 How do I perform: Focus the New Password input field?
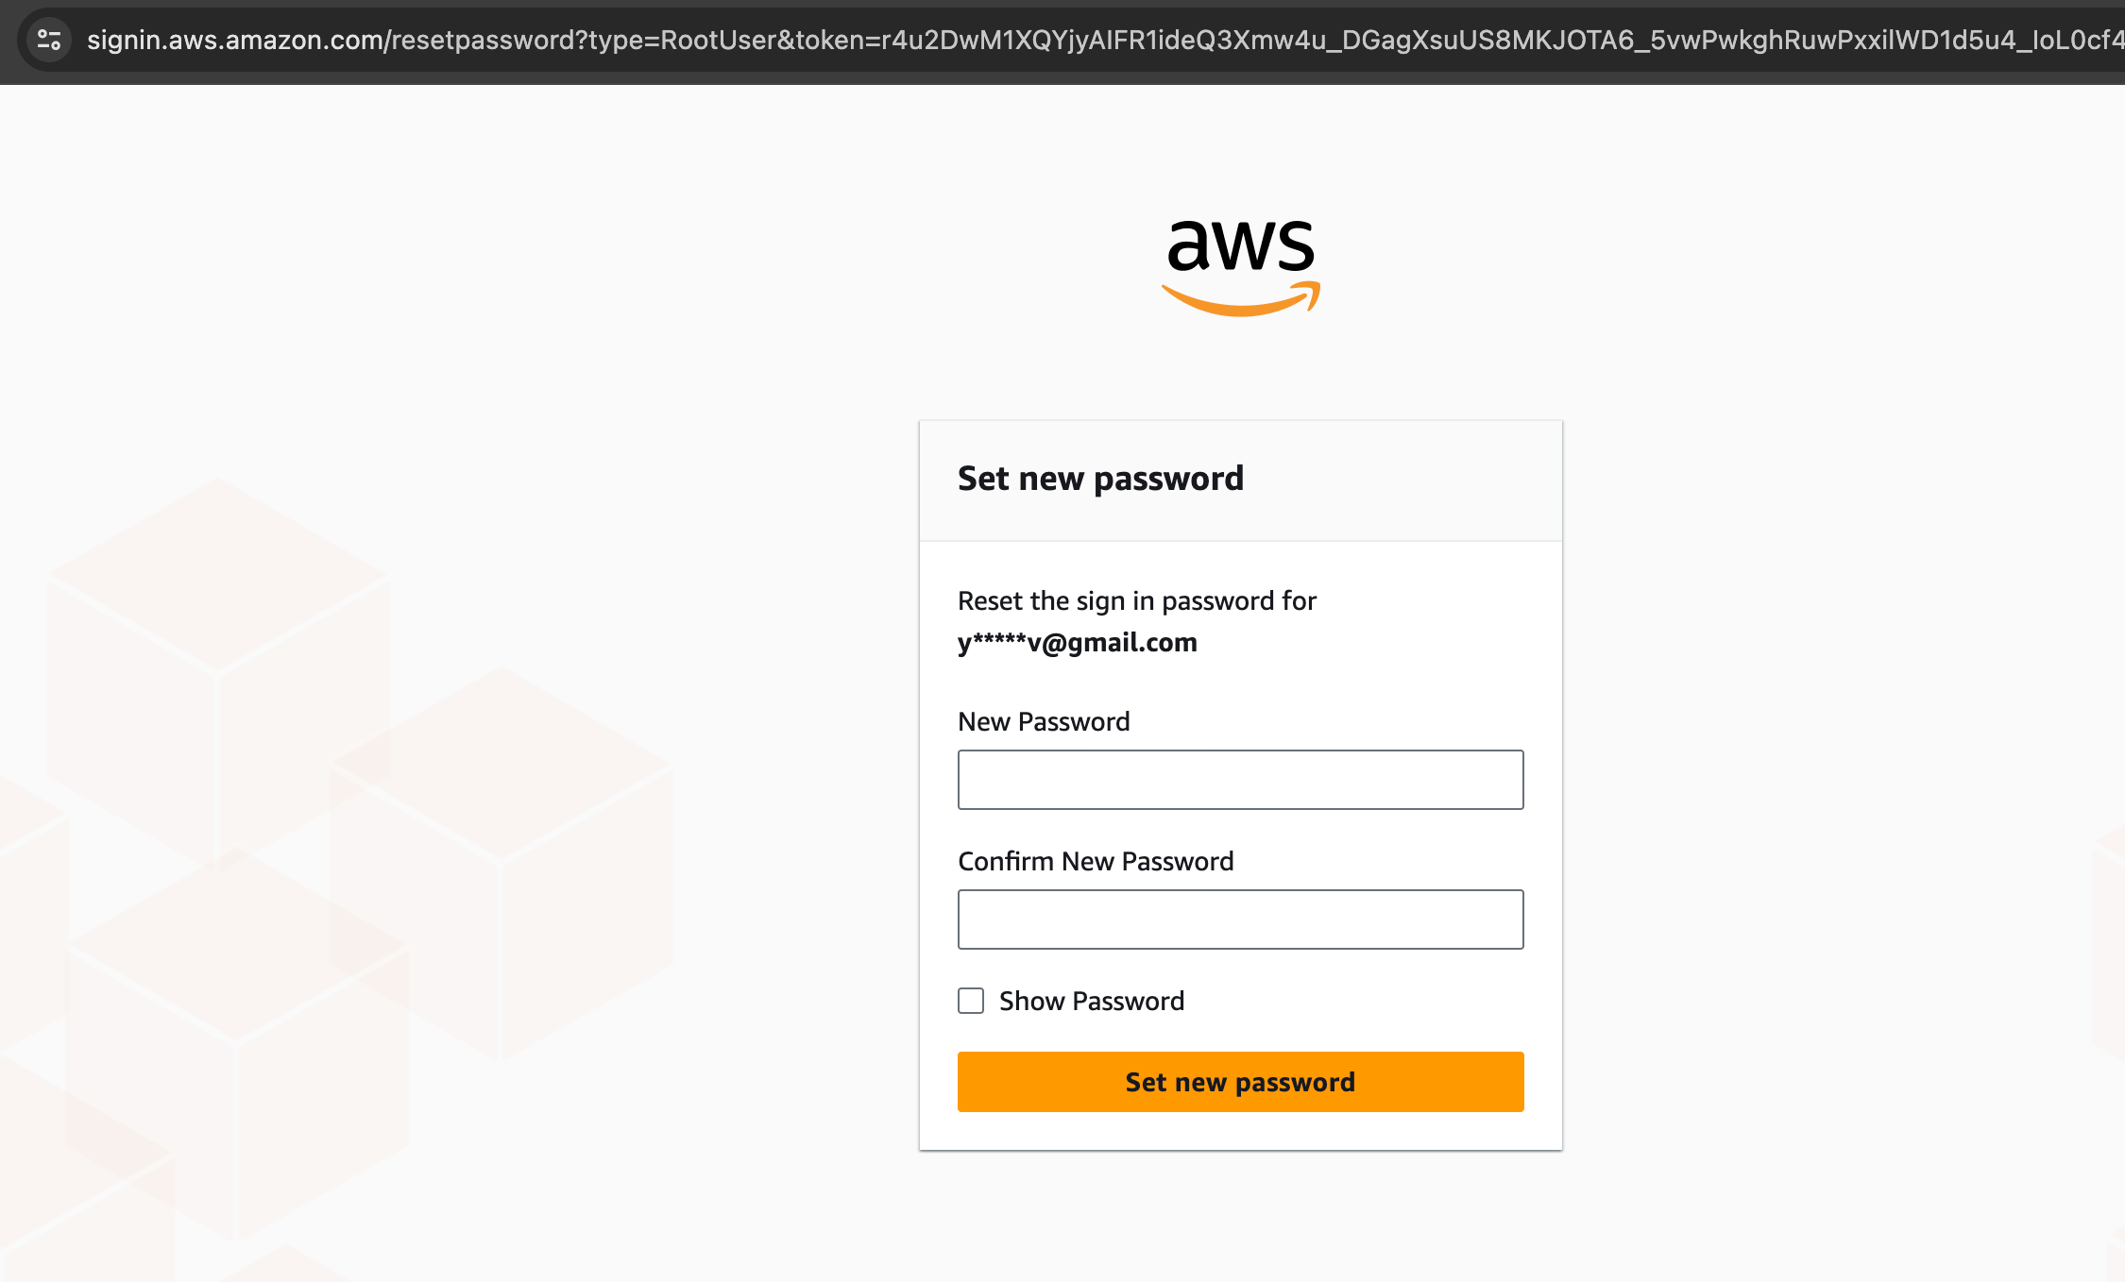coord(1240,780)
